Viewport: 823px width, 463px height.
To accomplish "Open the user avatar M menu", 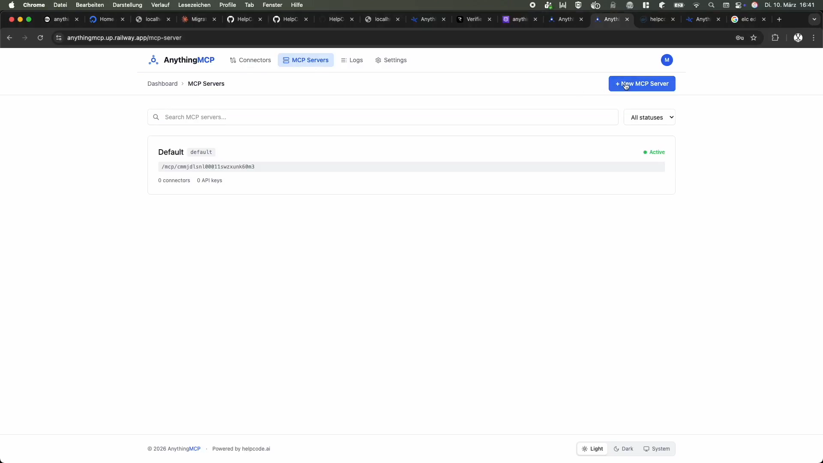I will (x=667, y=60).
